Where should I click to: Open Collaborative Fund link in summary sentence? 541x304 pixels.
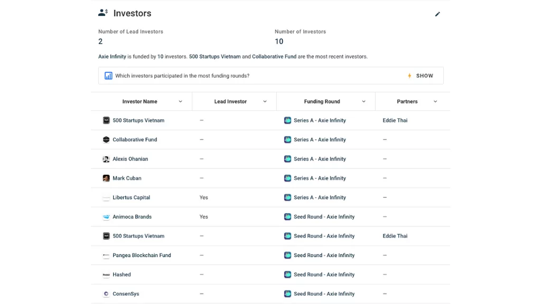[274, 56]
